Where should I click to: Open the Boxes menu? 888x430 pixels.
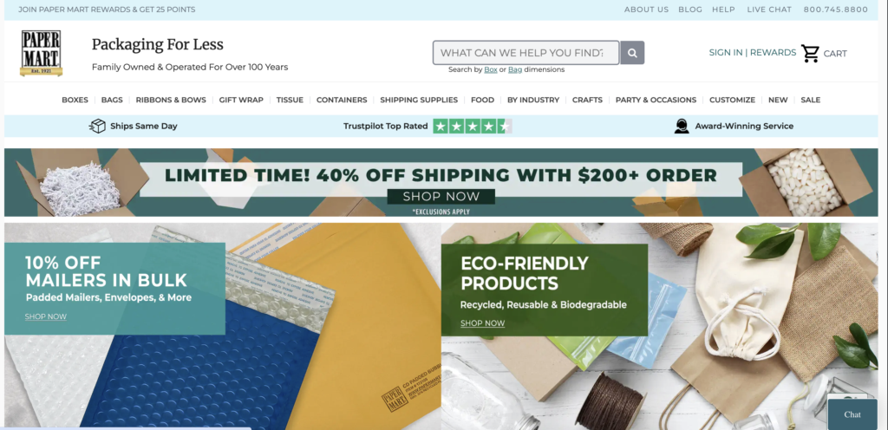pyautogui.click(x=75, y=100)
